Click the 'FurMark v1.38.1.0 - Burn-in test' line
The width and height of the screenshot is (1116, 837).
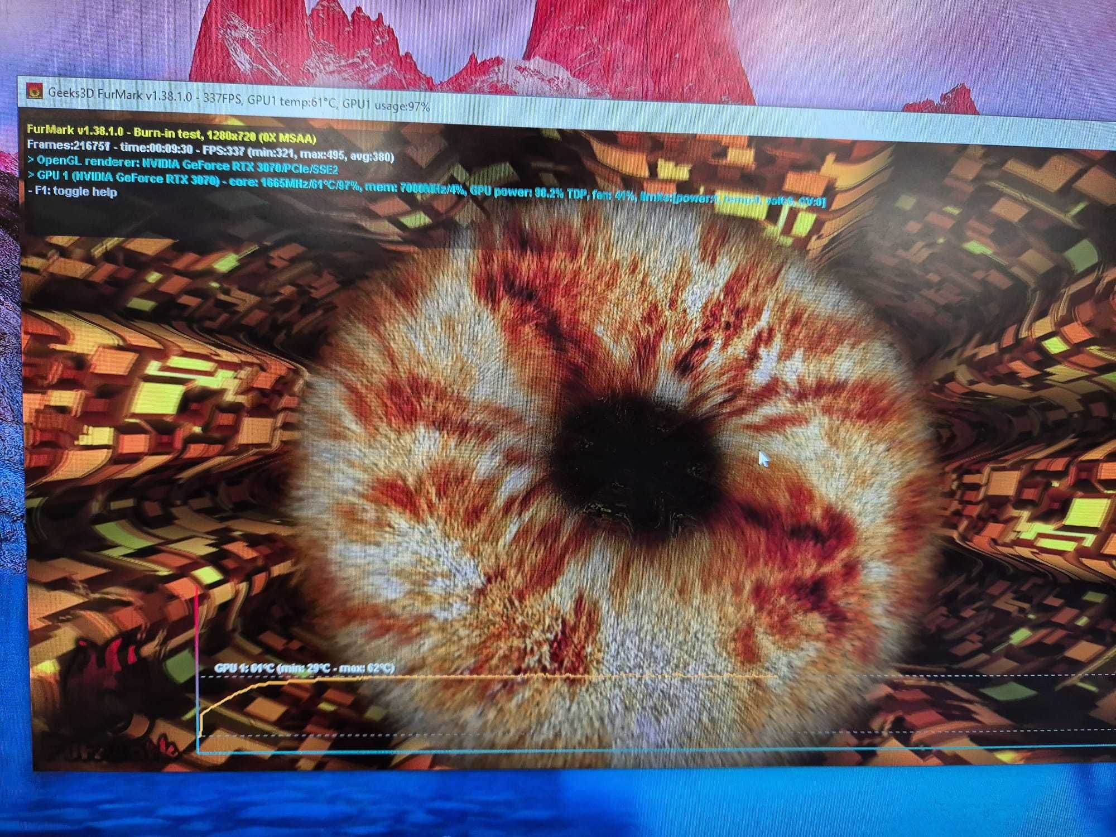pos(172,134)
